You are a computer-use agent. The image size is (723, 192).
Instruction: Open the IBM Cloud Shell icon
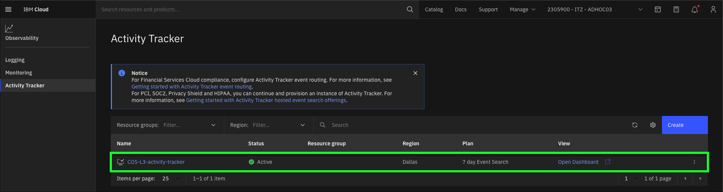pyautogui.click(x=658, y=9)
